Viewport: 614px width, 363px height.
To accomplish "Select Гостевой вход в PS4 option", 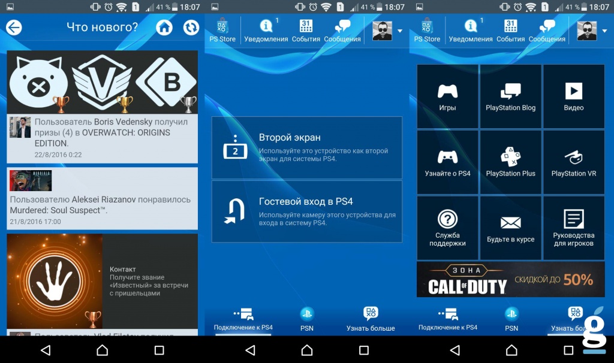I will pos(306,211).
